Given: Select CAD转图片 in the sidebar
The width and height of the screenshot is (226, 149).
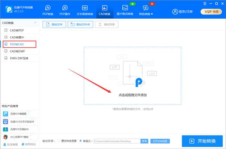Looking at the screenshot, I should [20, 37].
